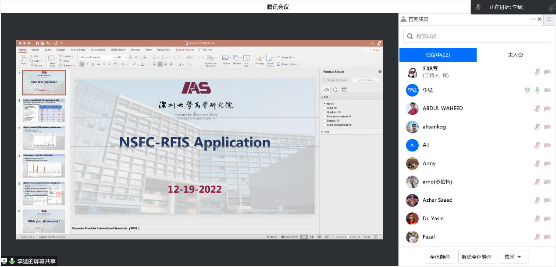Switch to the 未入会 tab
The width and height of the screenshot is (556, 267).
point(515,55)
